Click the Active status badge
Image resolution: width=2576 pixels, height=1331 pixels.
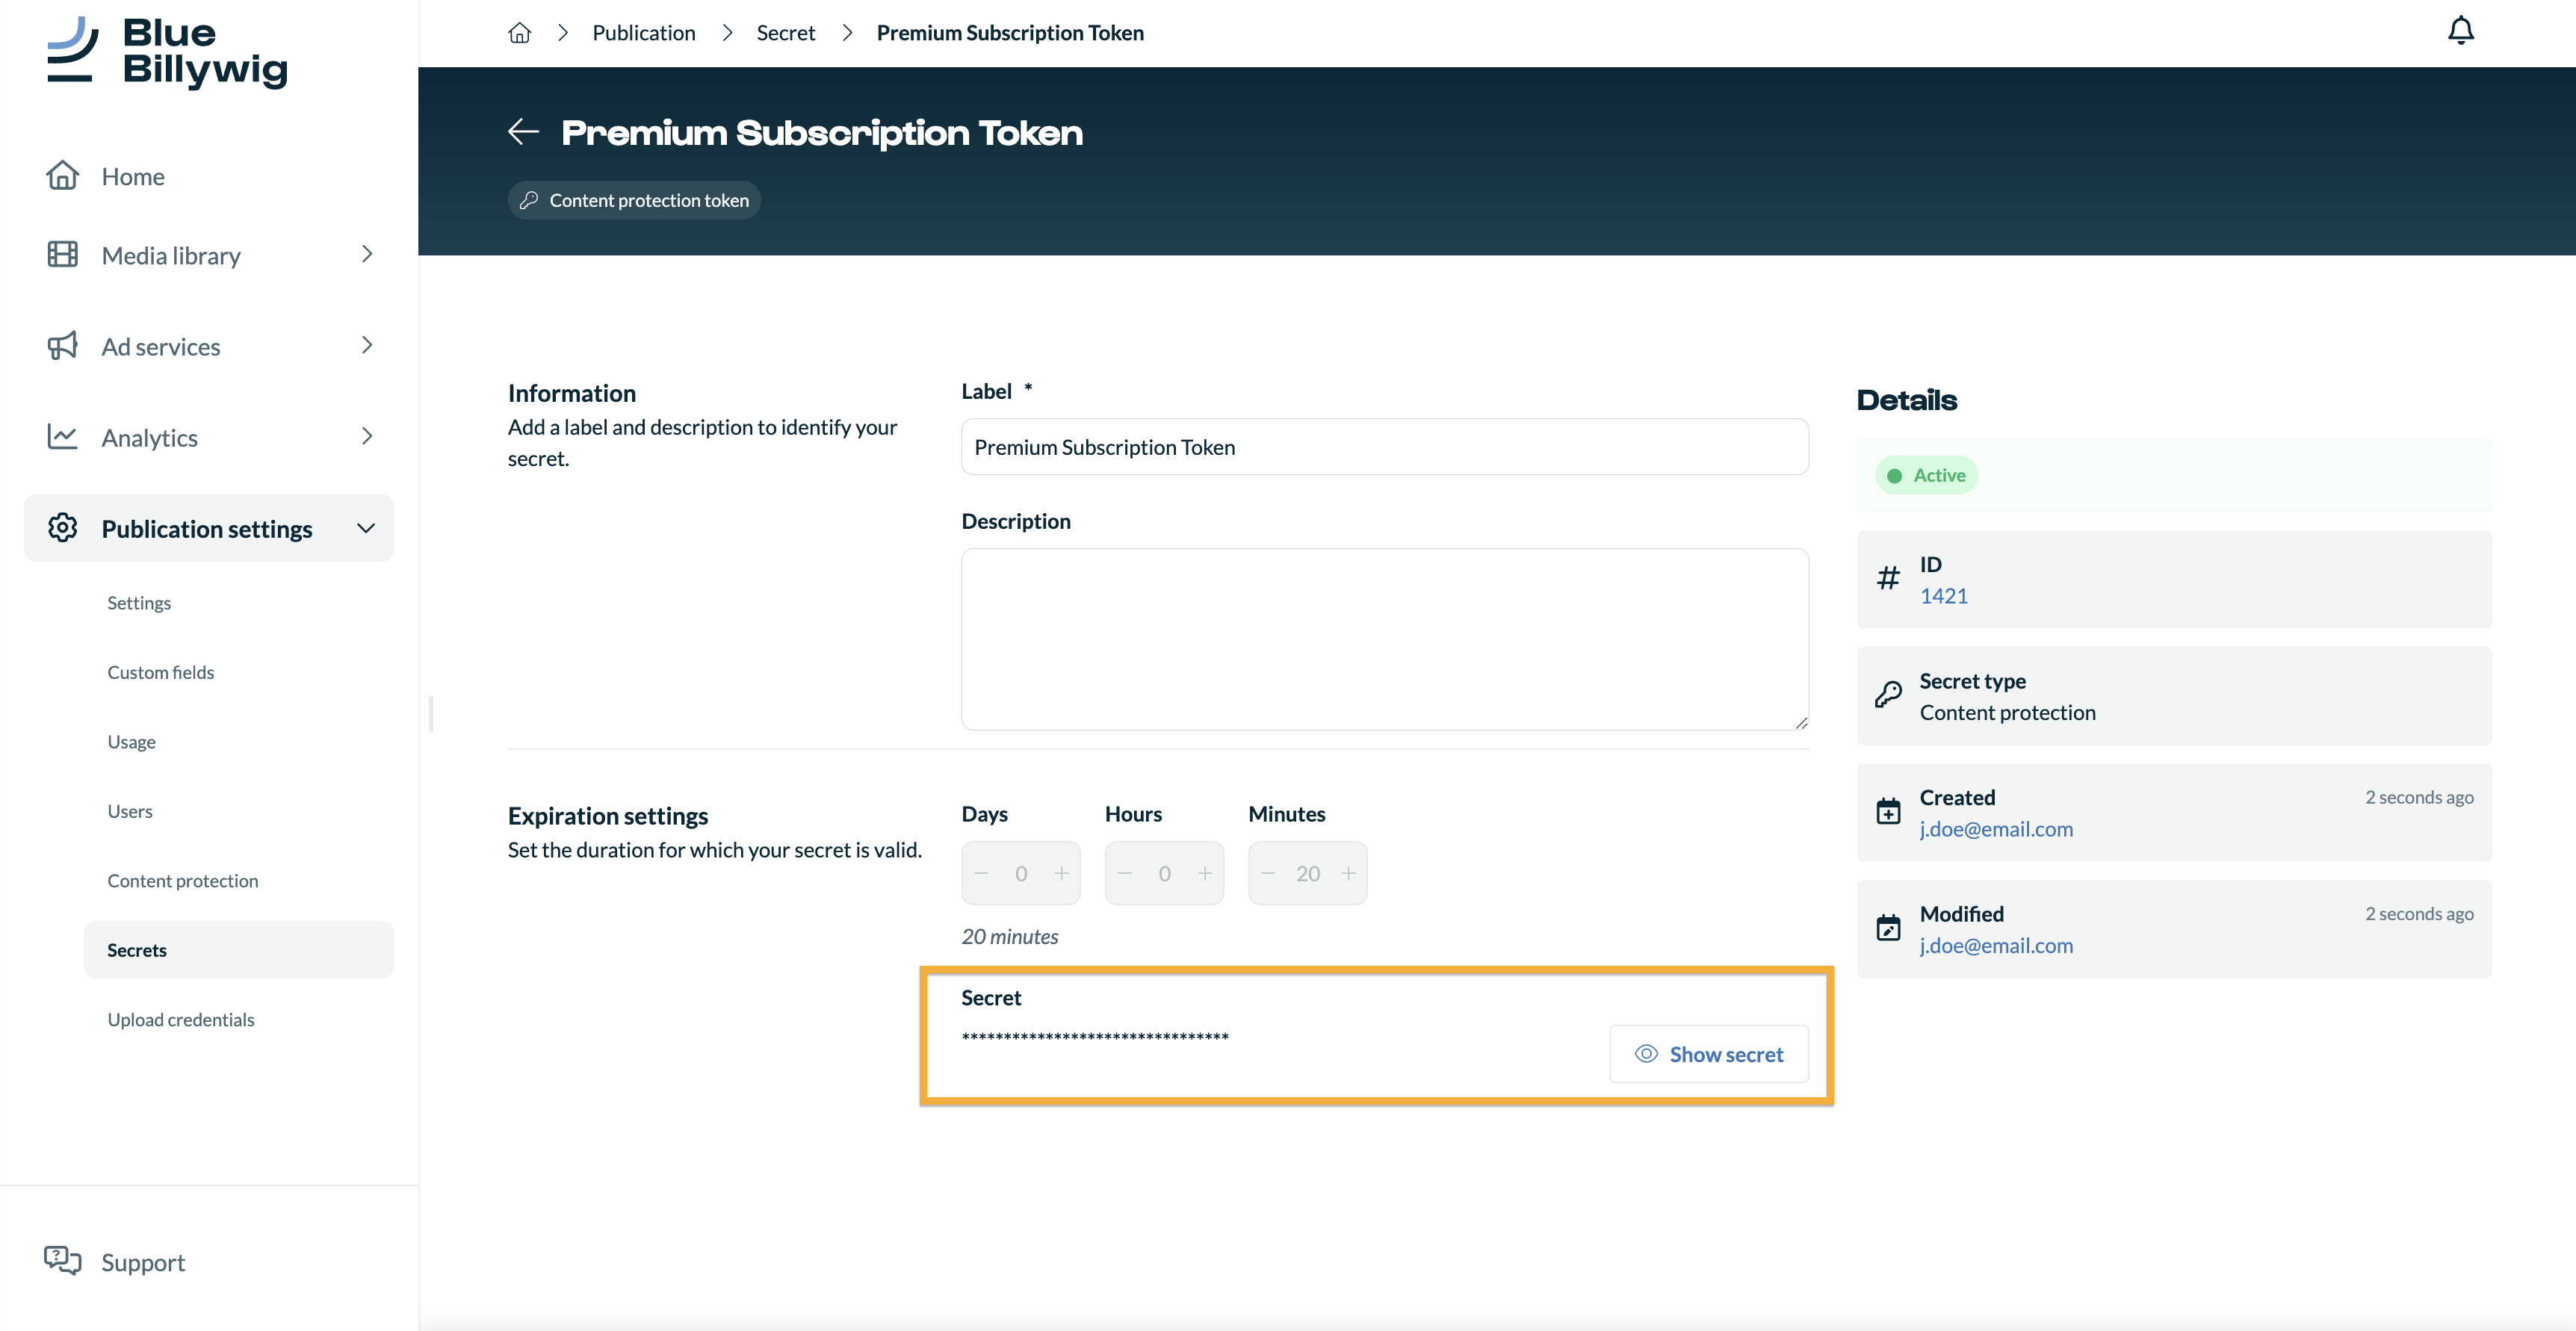coord(1926,475)
